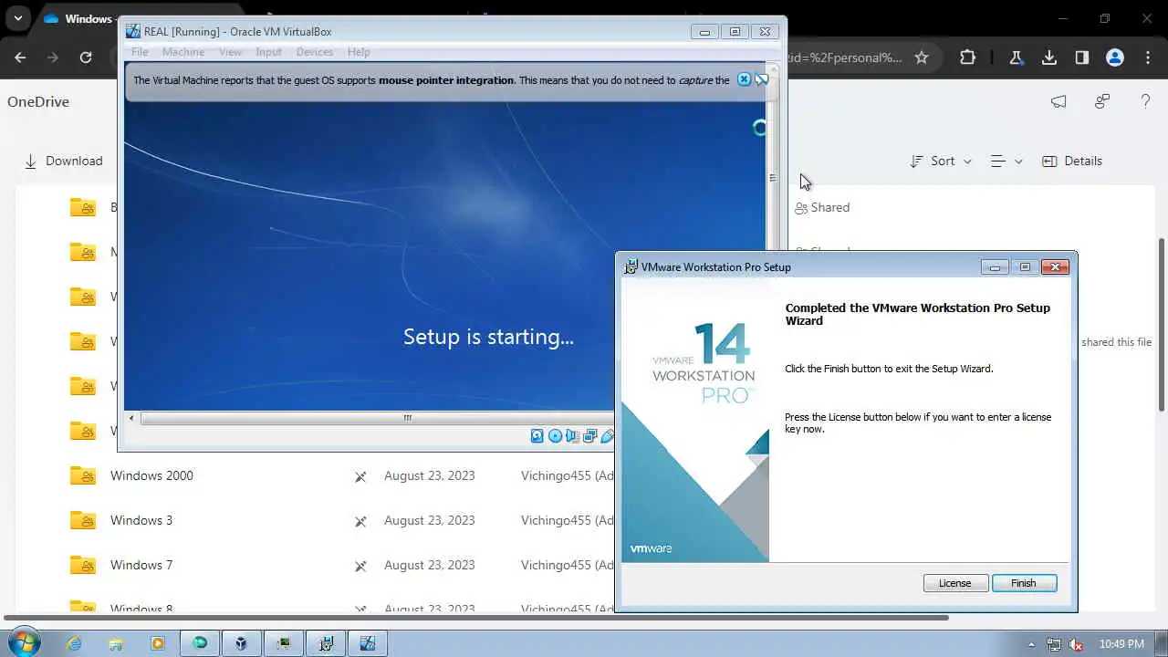Click OneDrive people chat icon
Screen dimensions: 1168x657
click(x=1102, y=101)
